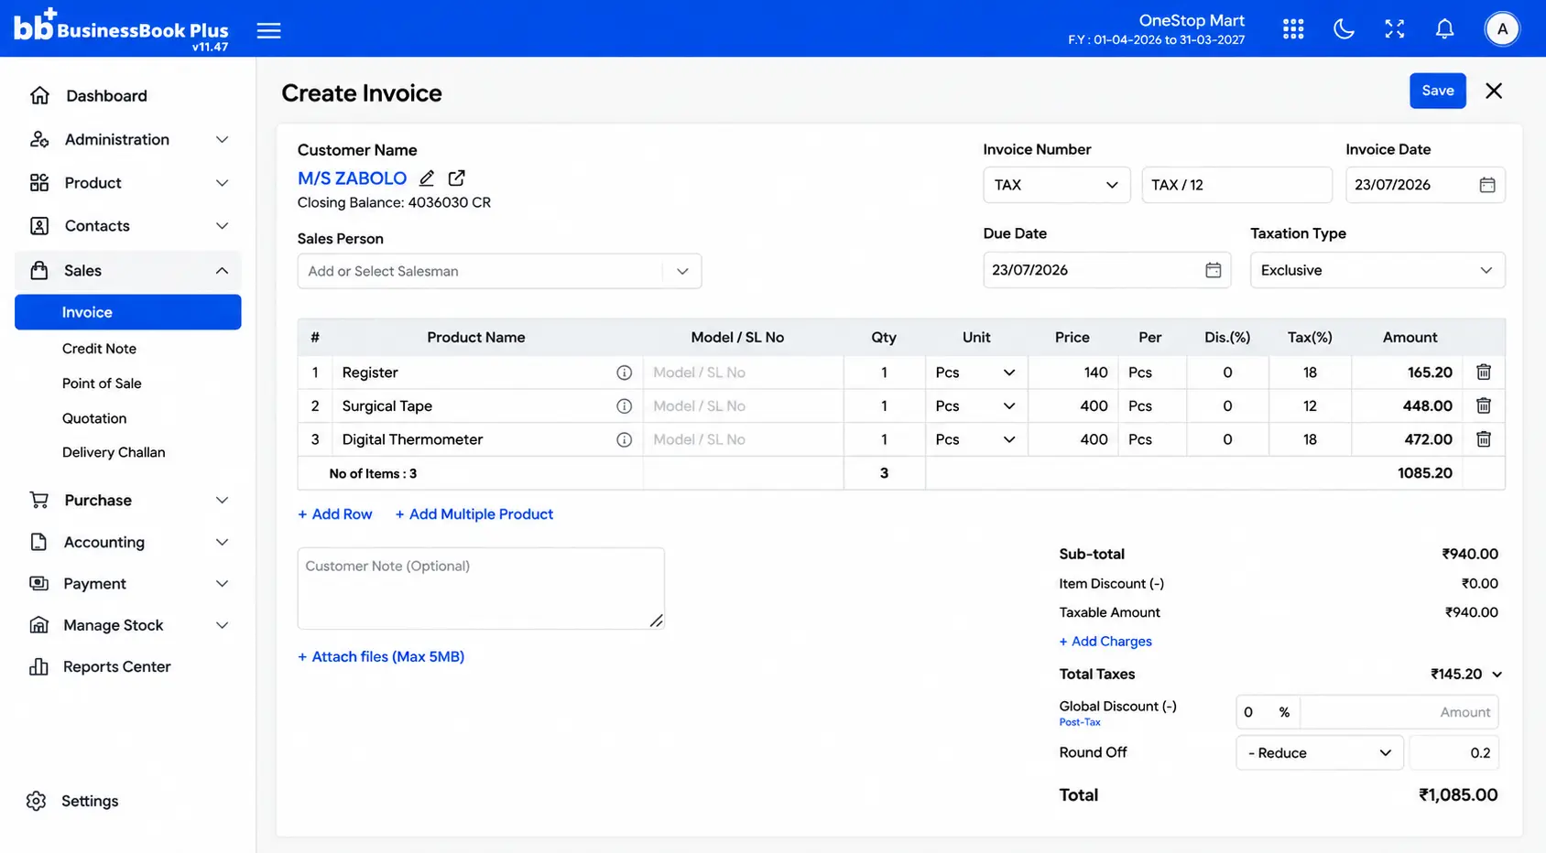Image resolution: width=1546 pixels, height=853 pixels.
Task: Click the Administration sidebar icon
Action: (x=39, y=139)
